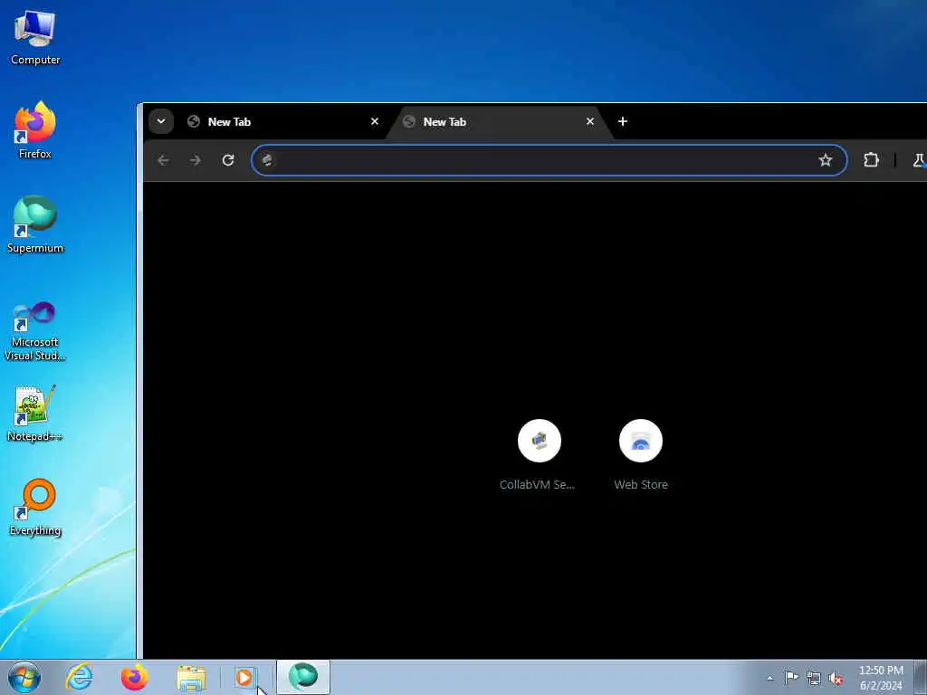927x695 pixels.
Task: Switch to the first New Tab
Action: click(282, 122)
